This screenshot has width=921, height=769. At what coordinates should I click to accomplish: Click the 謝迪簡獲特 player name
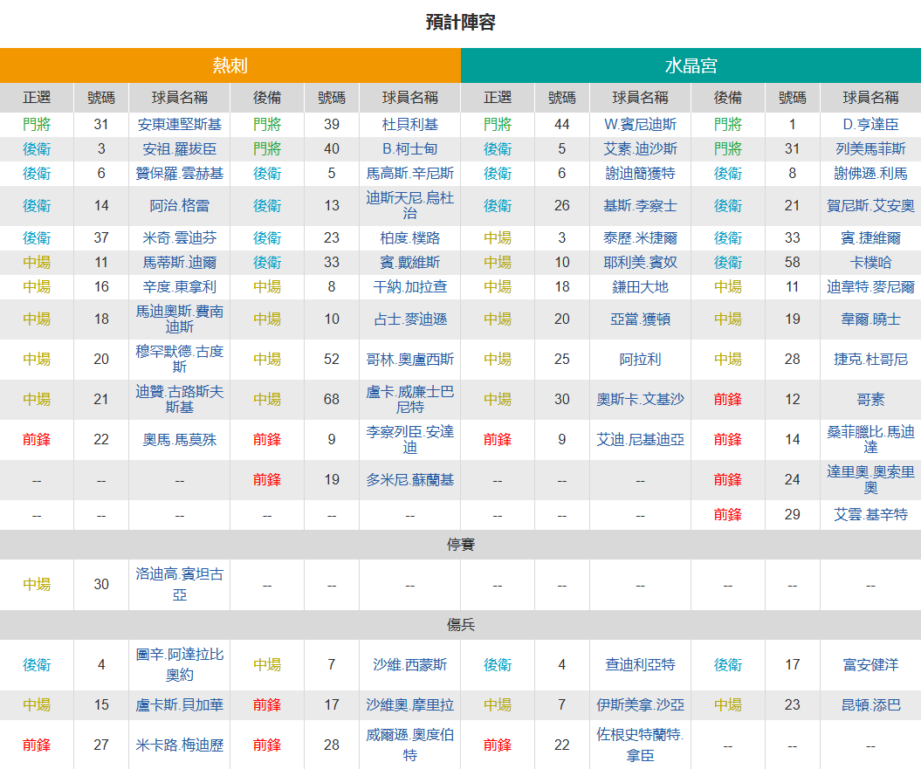click(640, 174)
